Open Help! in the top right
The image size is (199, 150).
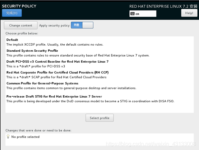pos(189,13)
